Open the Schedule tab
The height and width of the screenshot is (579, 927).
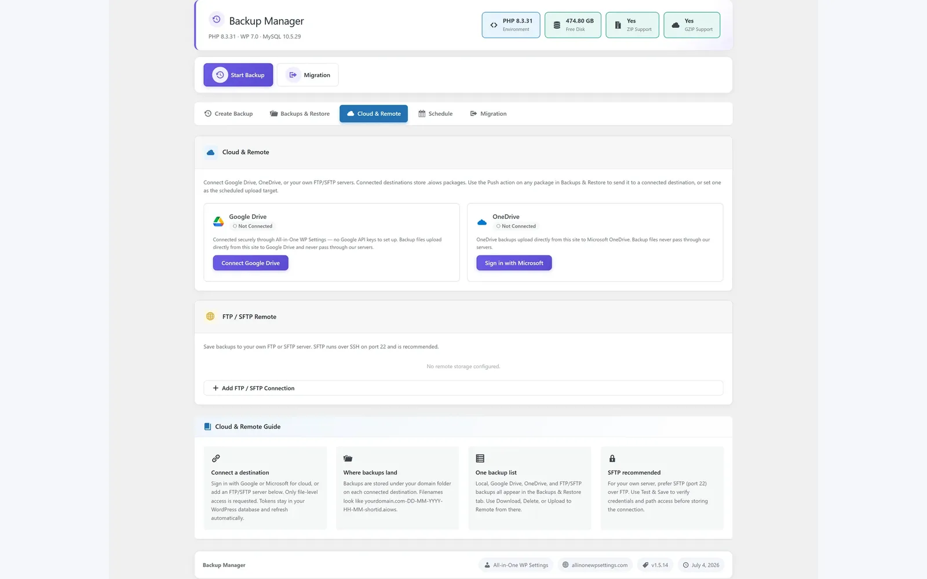point(436,113)
